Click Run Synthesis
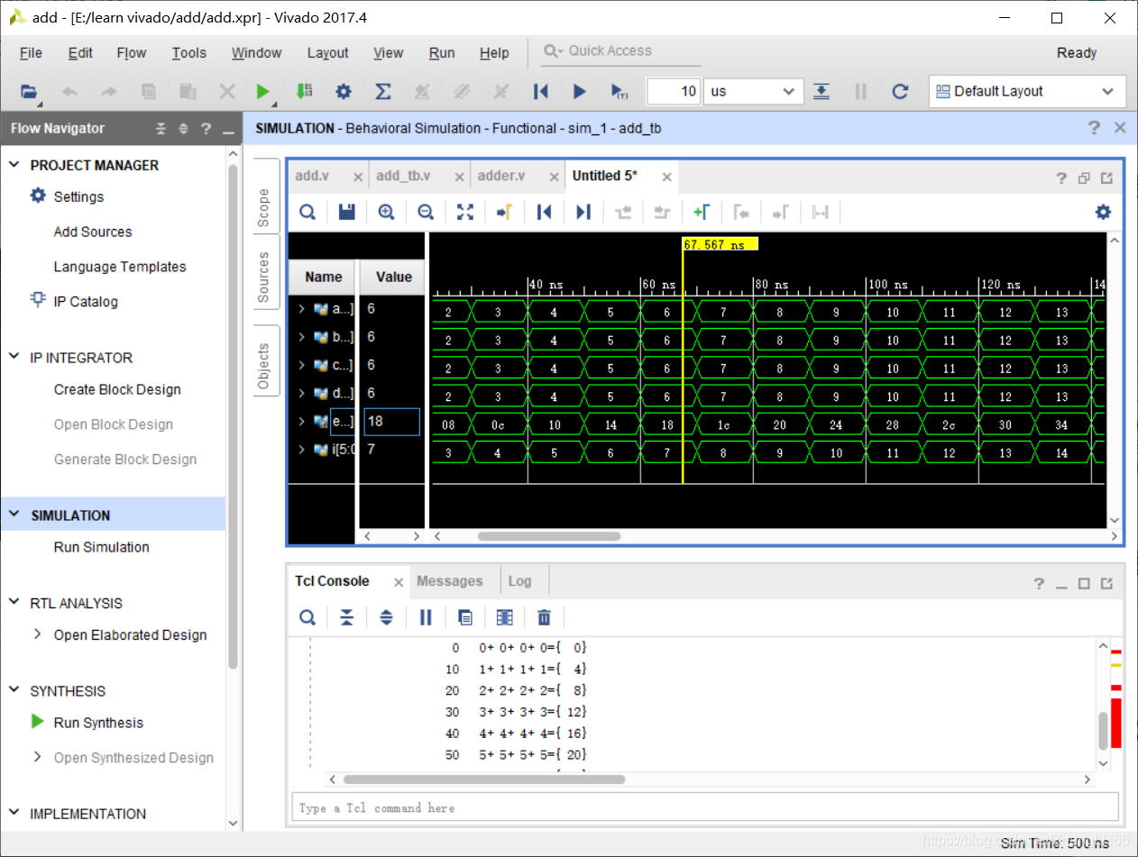This screenshot has width=1138, height=857. pyautogui.click(x=98, y=723)
